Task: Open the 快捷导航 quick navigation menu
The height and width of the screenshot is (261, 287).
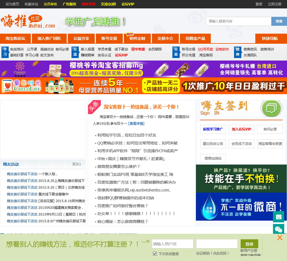Action: 271,38
